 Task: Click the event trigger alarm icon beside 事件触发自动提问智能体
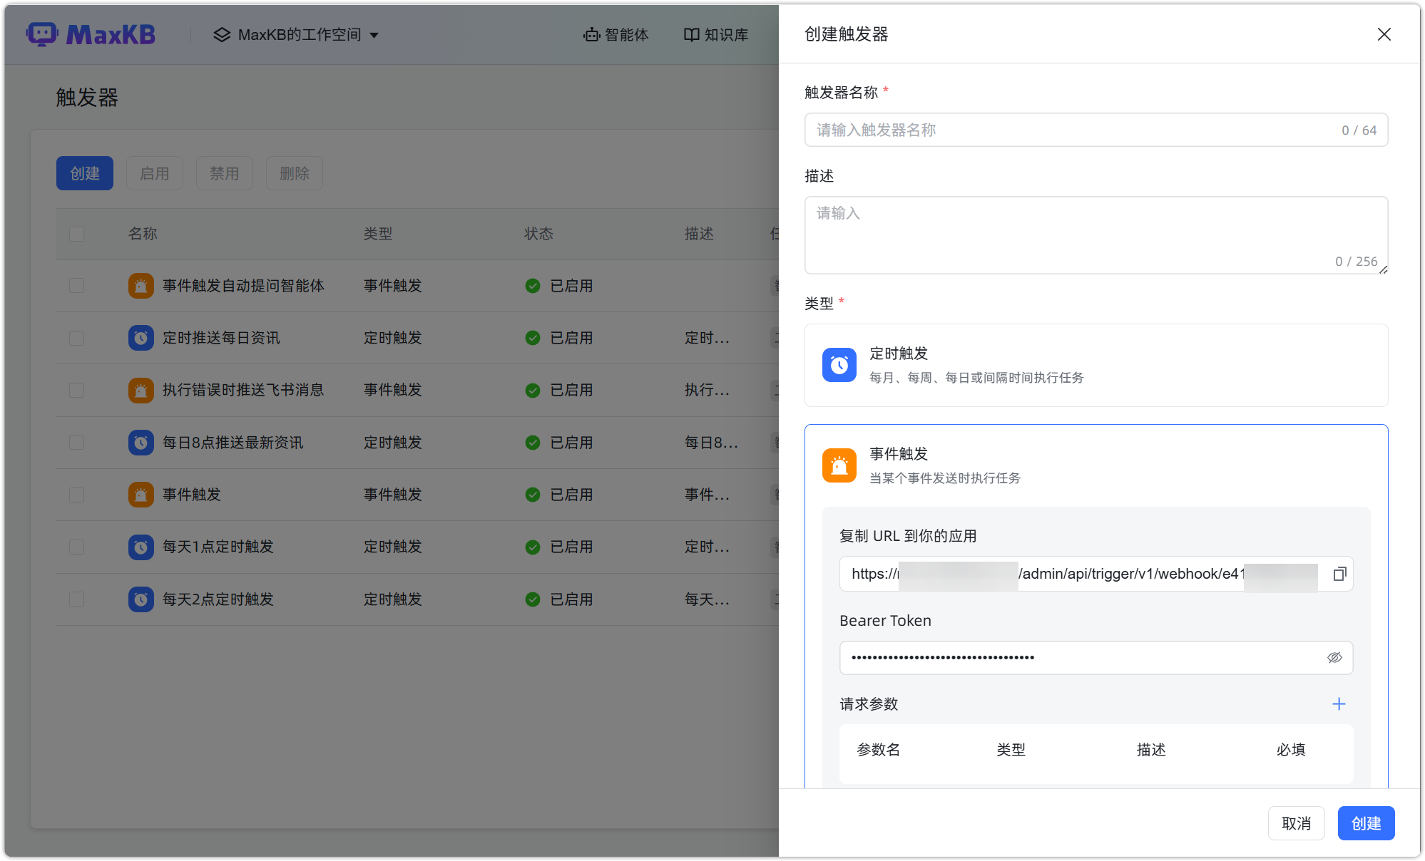141,285
